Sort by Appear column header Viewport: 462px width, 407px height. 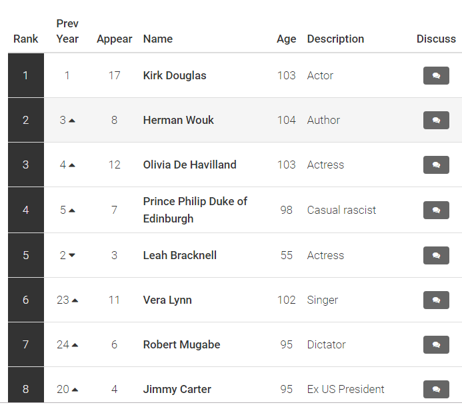pos(114,39)
